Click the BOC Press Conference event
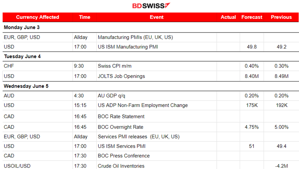The image size is (299, 169). click(x=123, y=156)
